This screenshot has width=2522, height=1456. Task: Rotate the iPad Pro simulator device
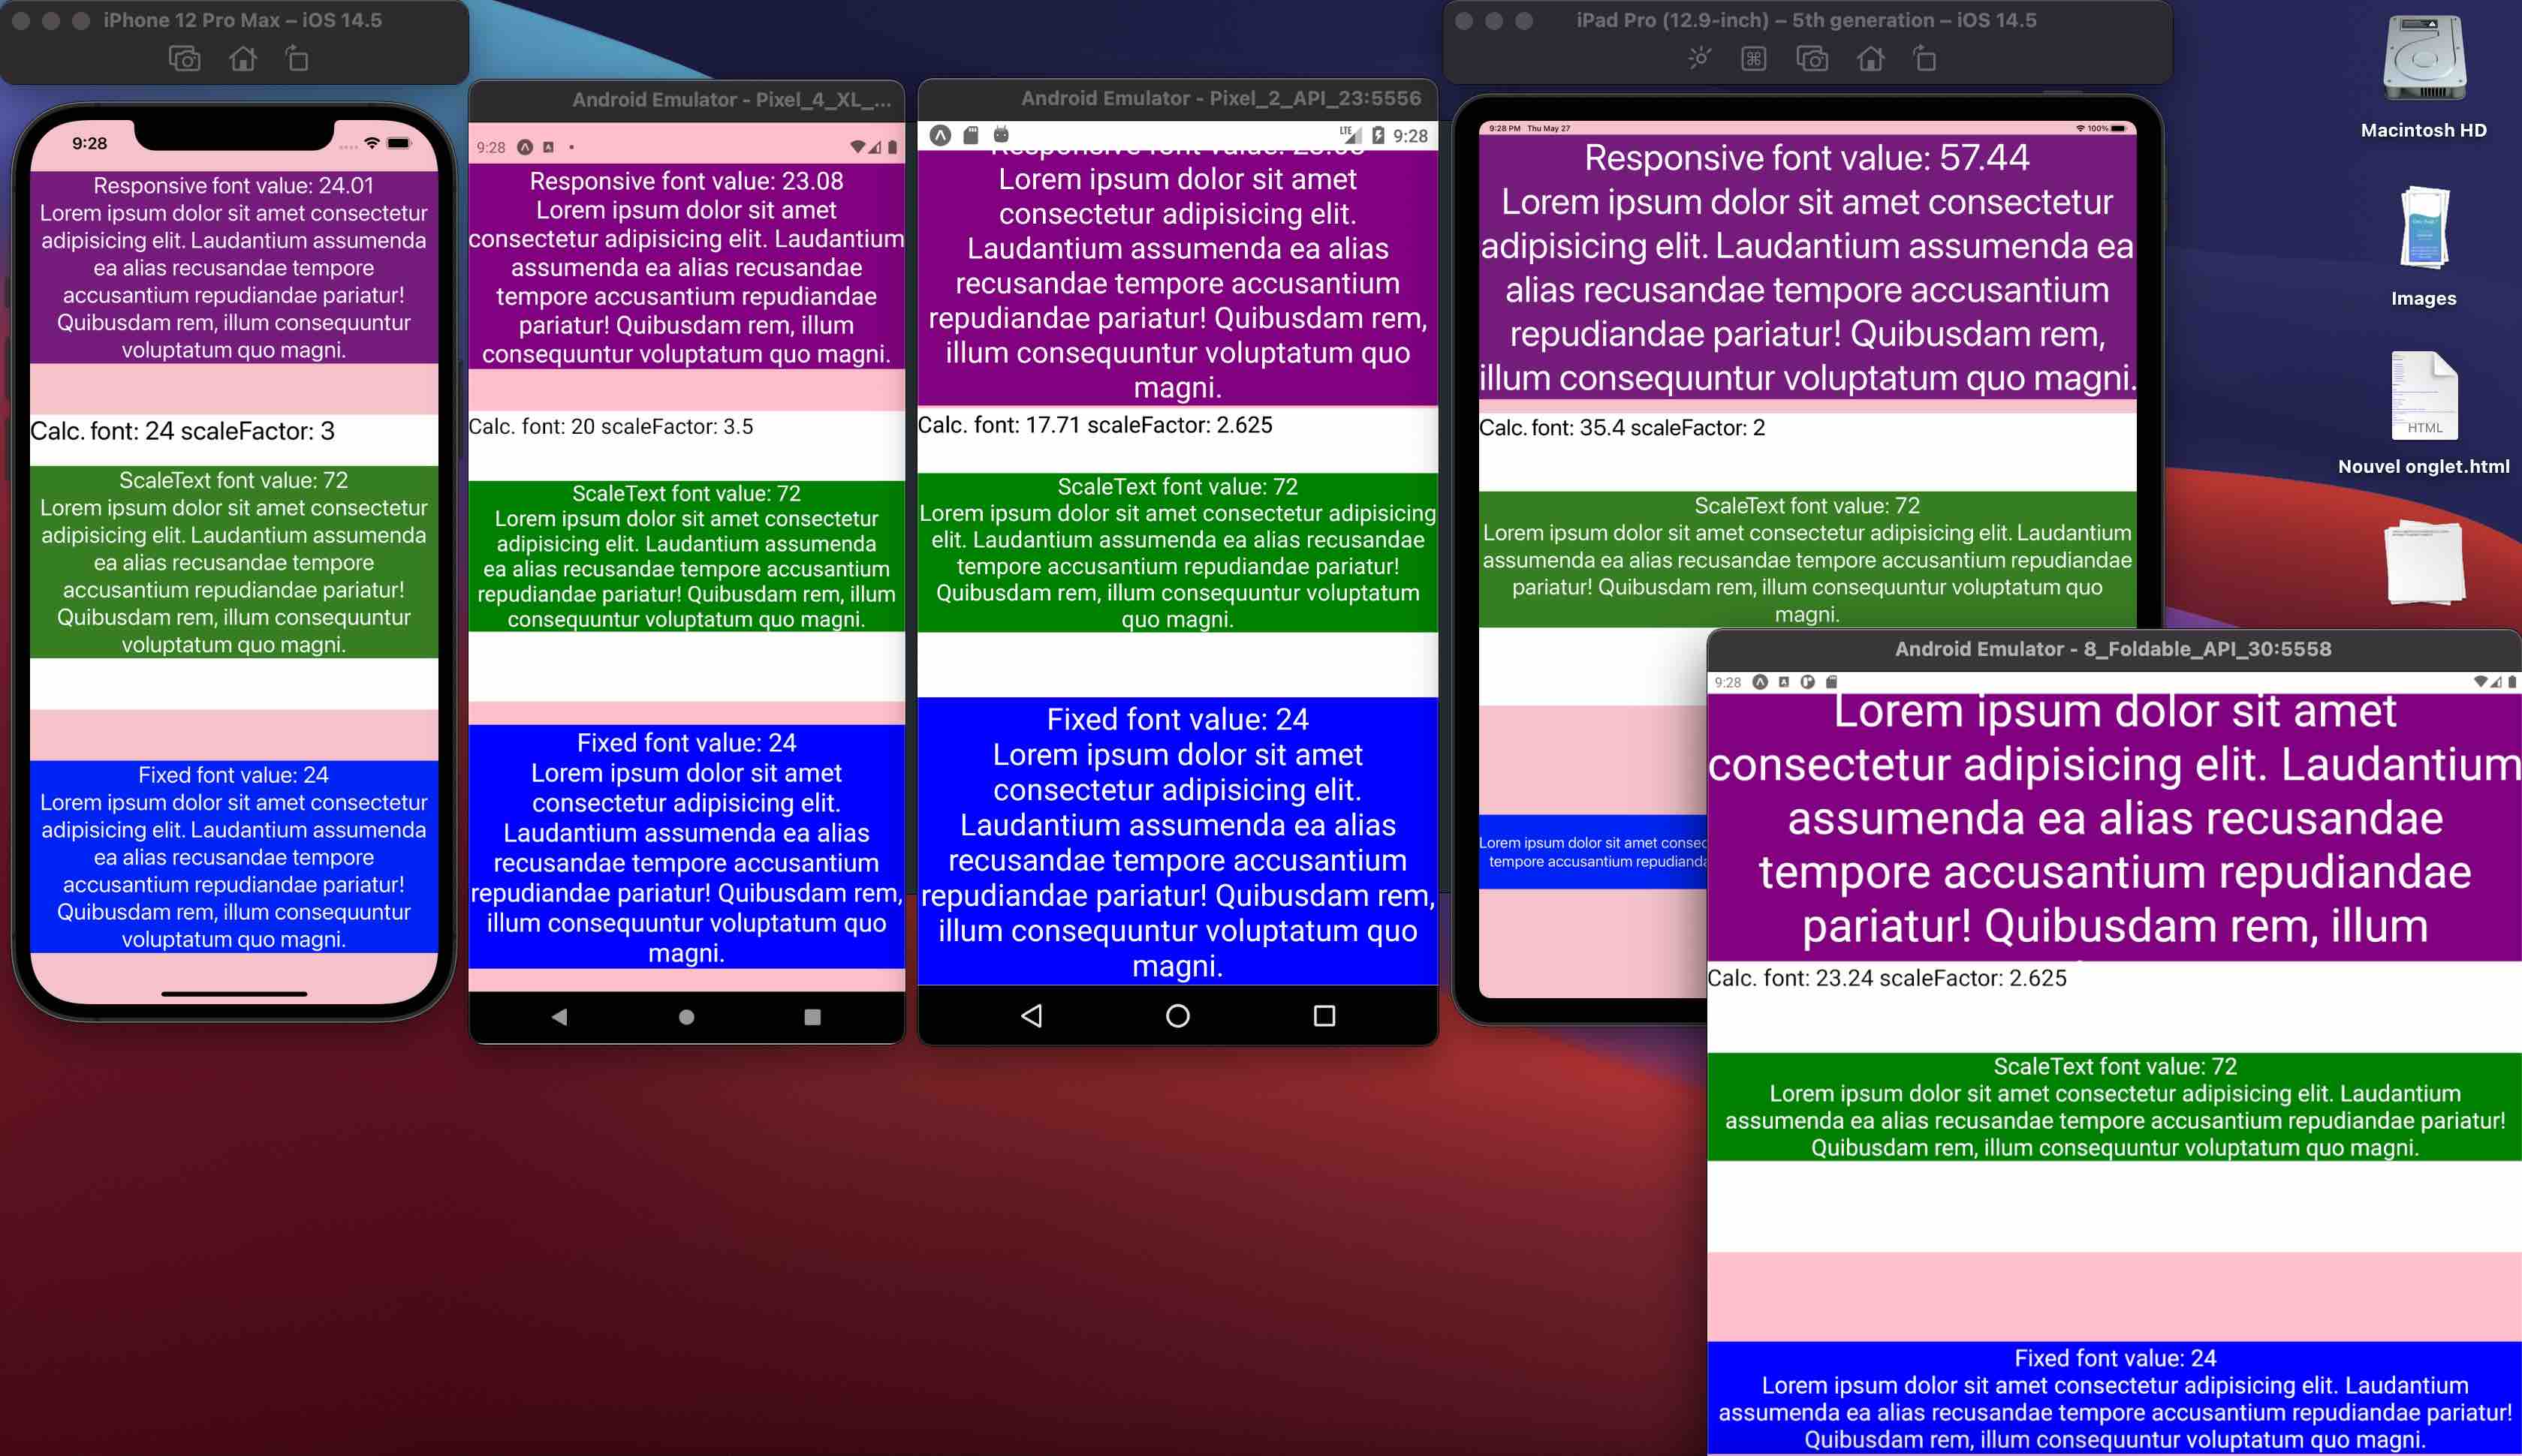(x=1925, y=59)
